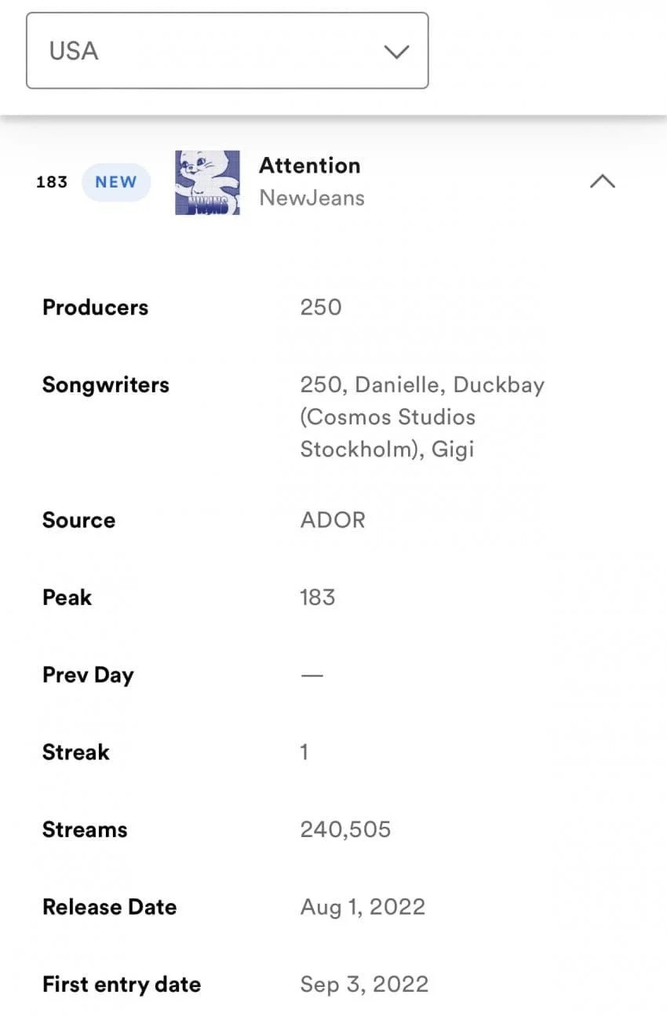
Task: Click the Streams label
Action: click(85, 830)
